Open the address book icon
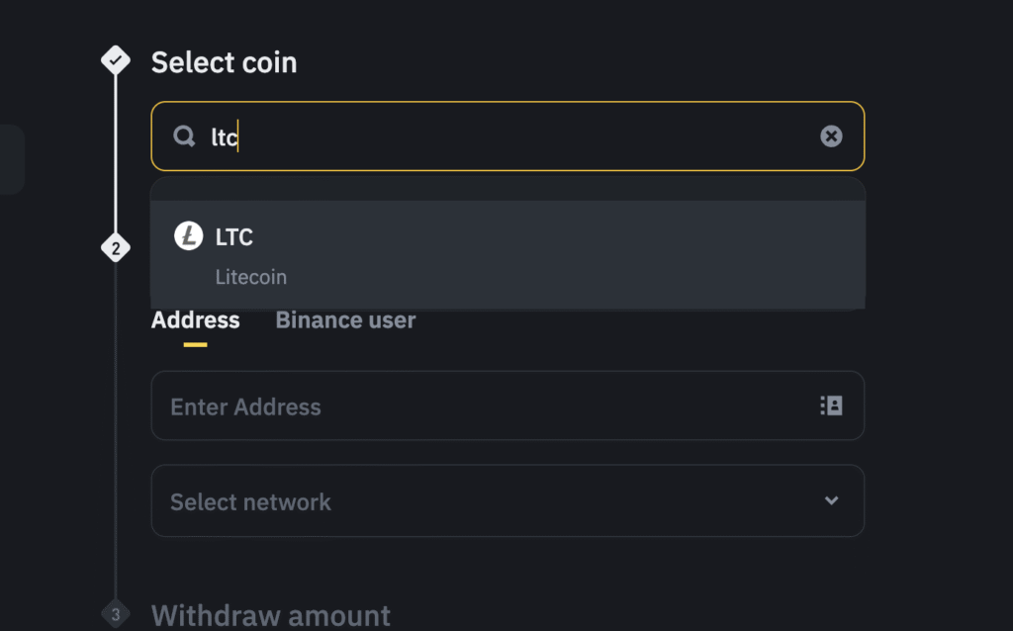 click(831, 406)
